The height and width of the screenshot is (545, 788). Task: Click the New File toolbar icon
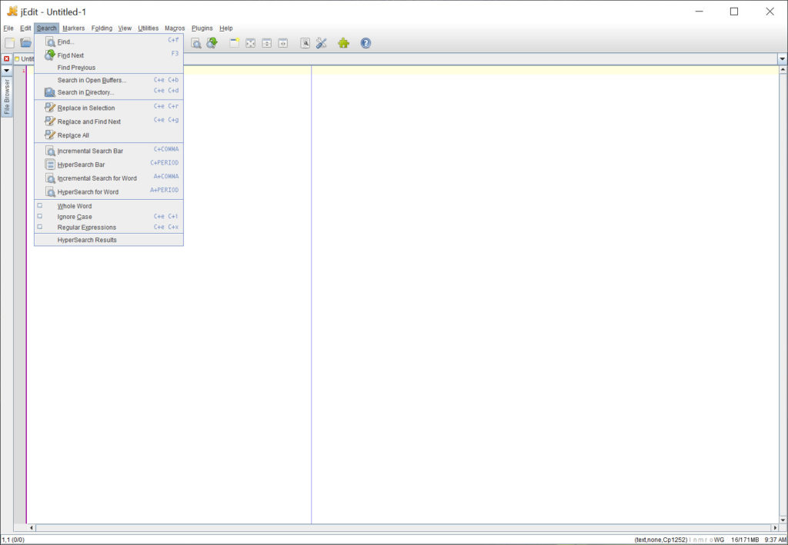(x=9, y=43)
